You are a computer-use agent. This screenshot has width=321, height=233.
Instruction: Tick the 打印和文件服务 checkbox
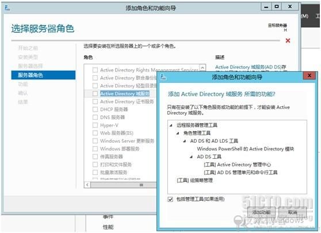[95, 165]
